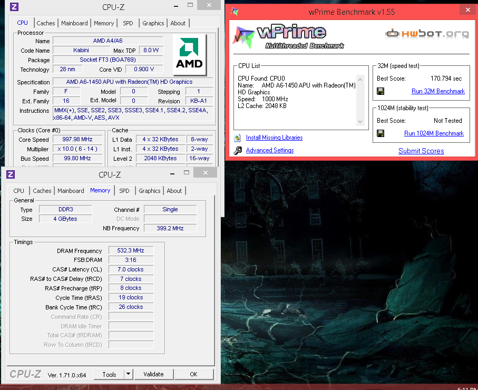Open the Tools dropdown arrow
478x390 pixels.
(129, 374)
